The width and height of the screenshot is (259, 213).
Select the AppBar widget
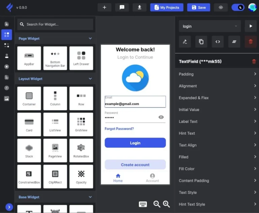pos(29,58)
